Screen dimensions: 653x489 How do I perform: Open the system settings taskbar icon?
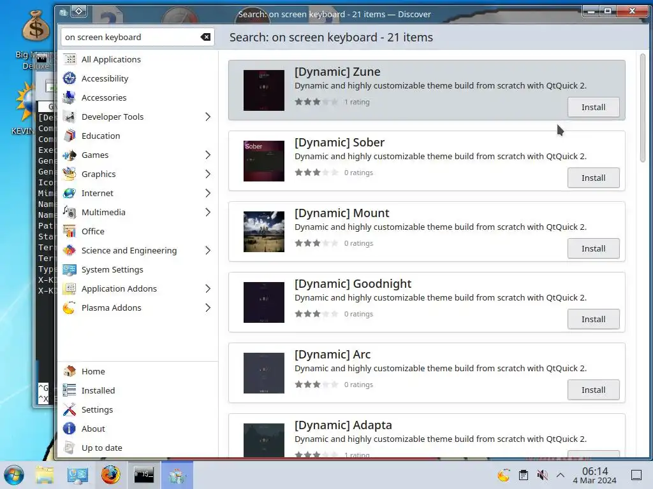pyautogui.click(x=77, y=475)
